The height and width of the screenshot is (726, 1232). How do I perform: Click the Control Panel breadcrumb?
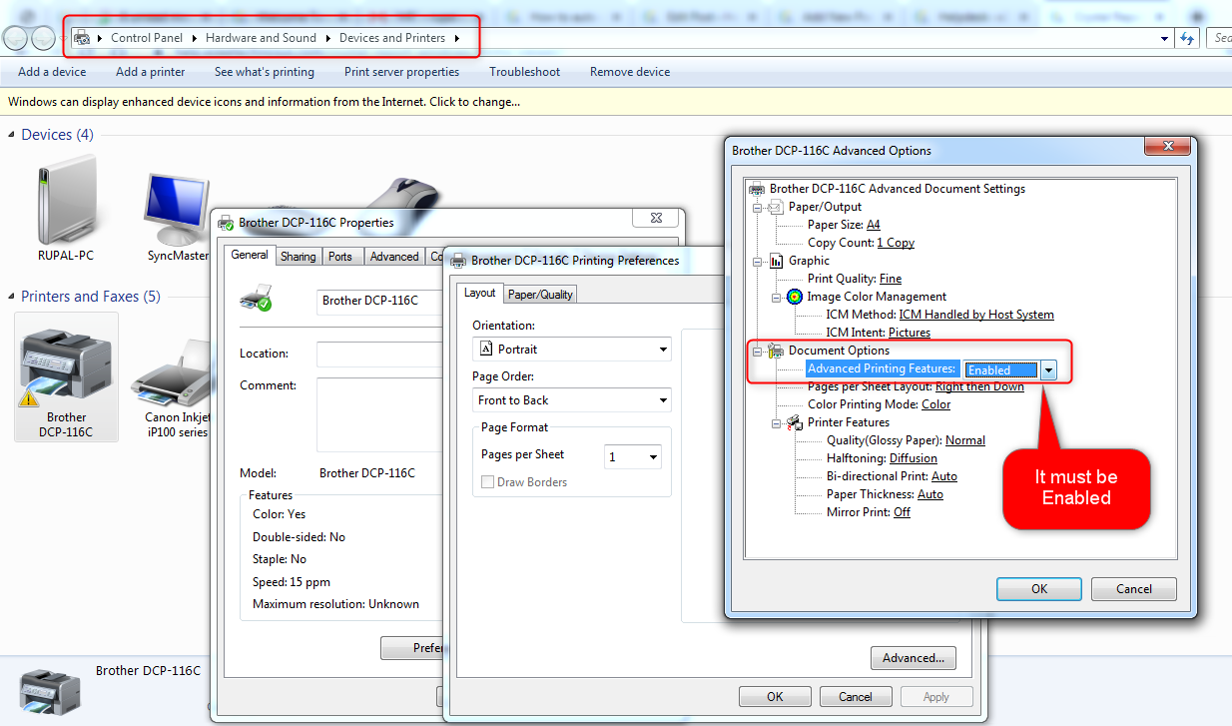point(147,38)
